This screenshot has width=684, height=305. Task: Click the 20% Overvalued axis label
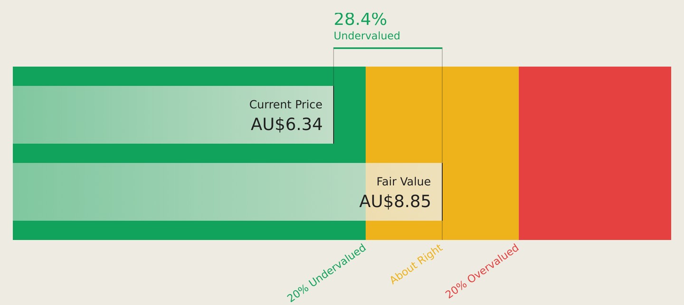pyautogui.click(x=482, y=271)
